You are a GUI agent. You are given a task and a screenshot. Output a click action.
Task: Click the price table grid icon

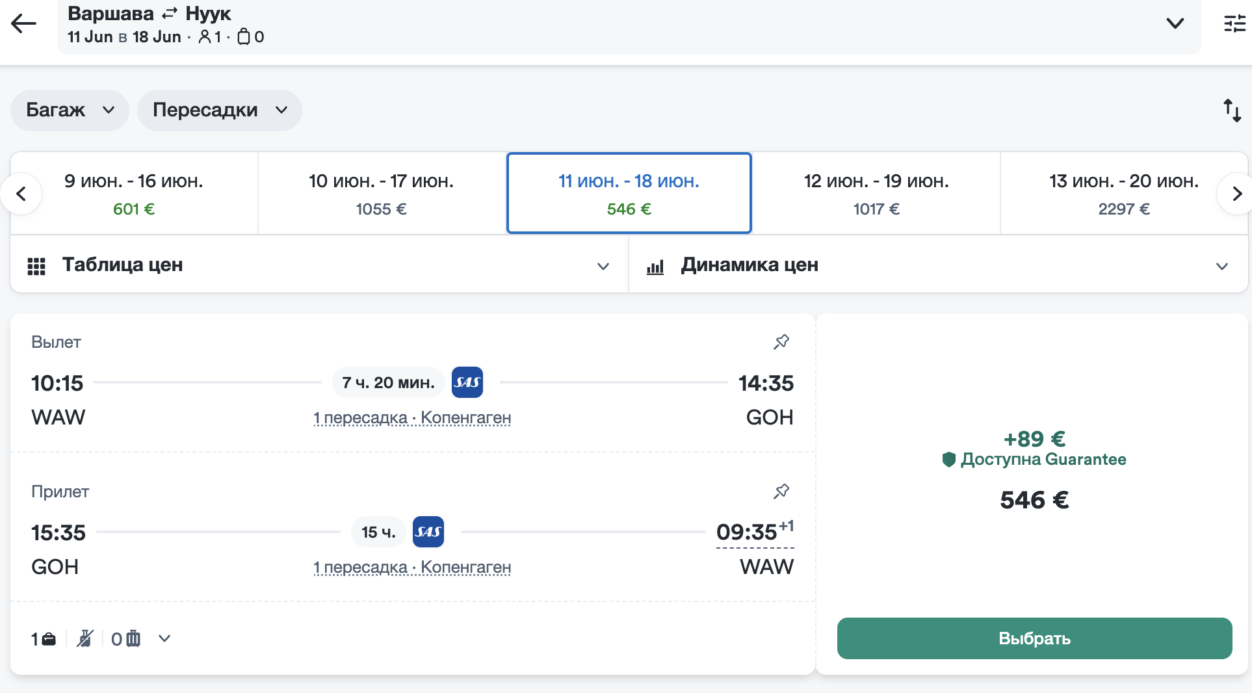point(36,266)
